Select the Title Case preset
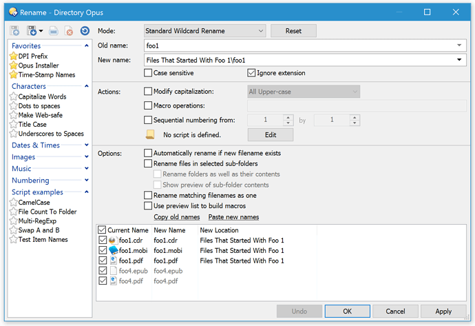 point(32,124)
